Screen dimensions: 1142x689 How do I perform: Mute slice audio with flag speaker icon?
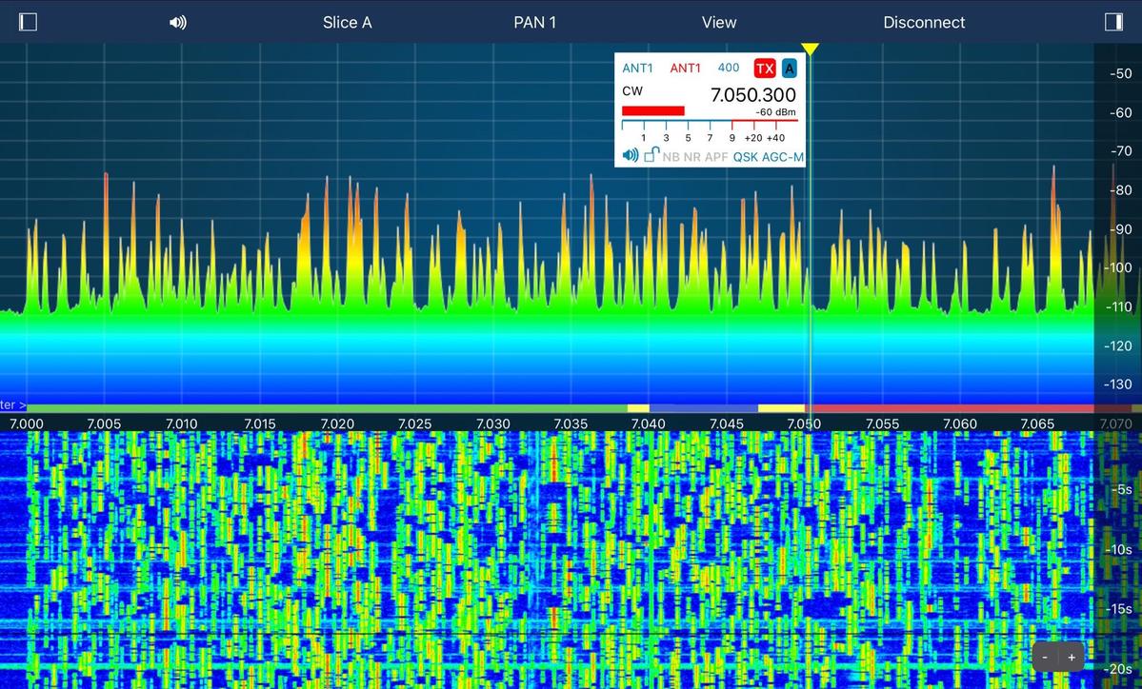pyautogui.click(x=631, y=156)
